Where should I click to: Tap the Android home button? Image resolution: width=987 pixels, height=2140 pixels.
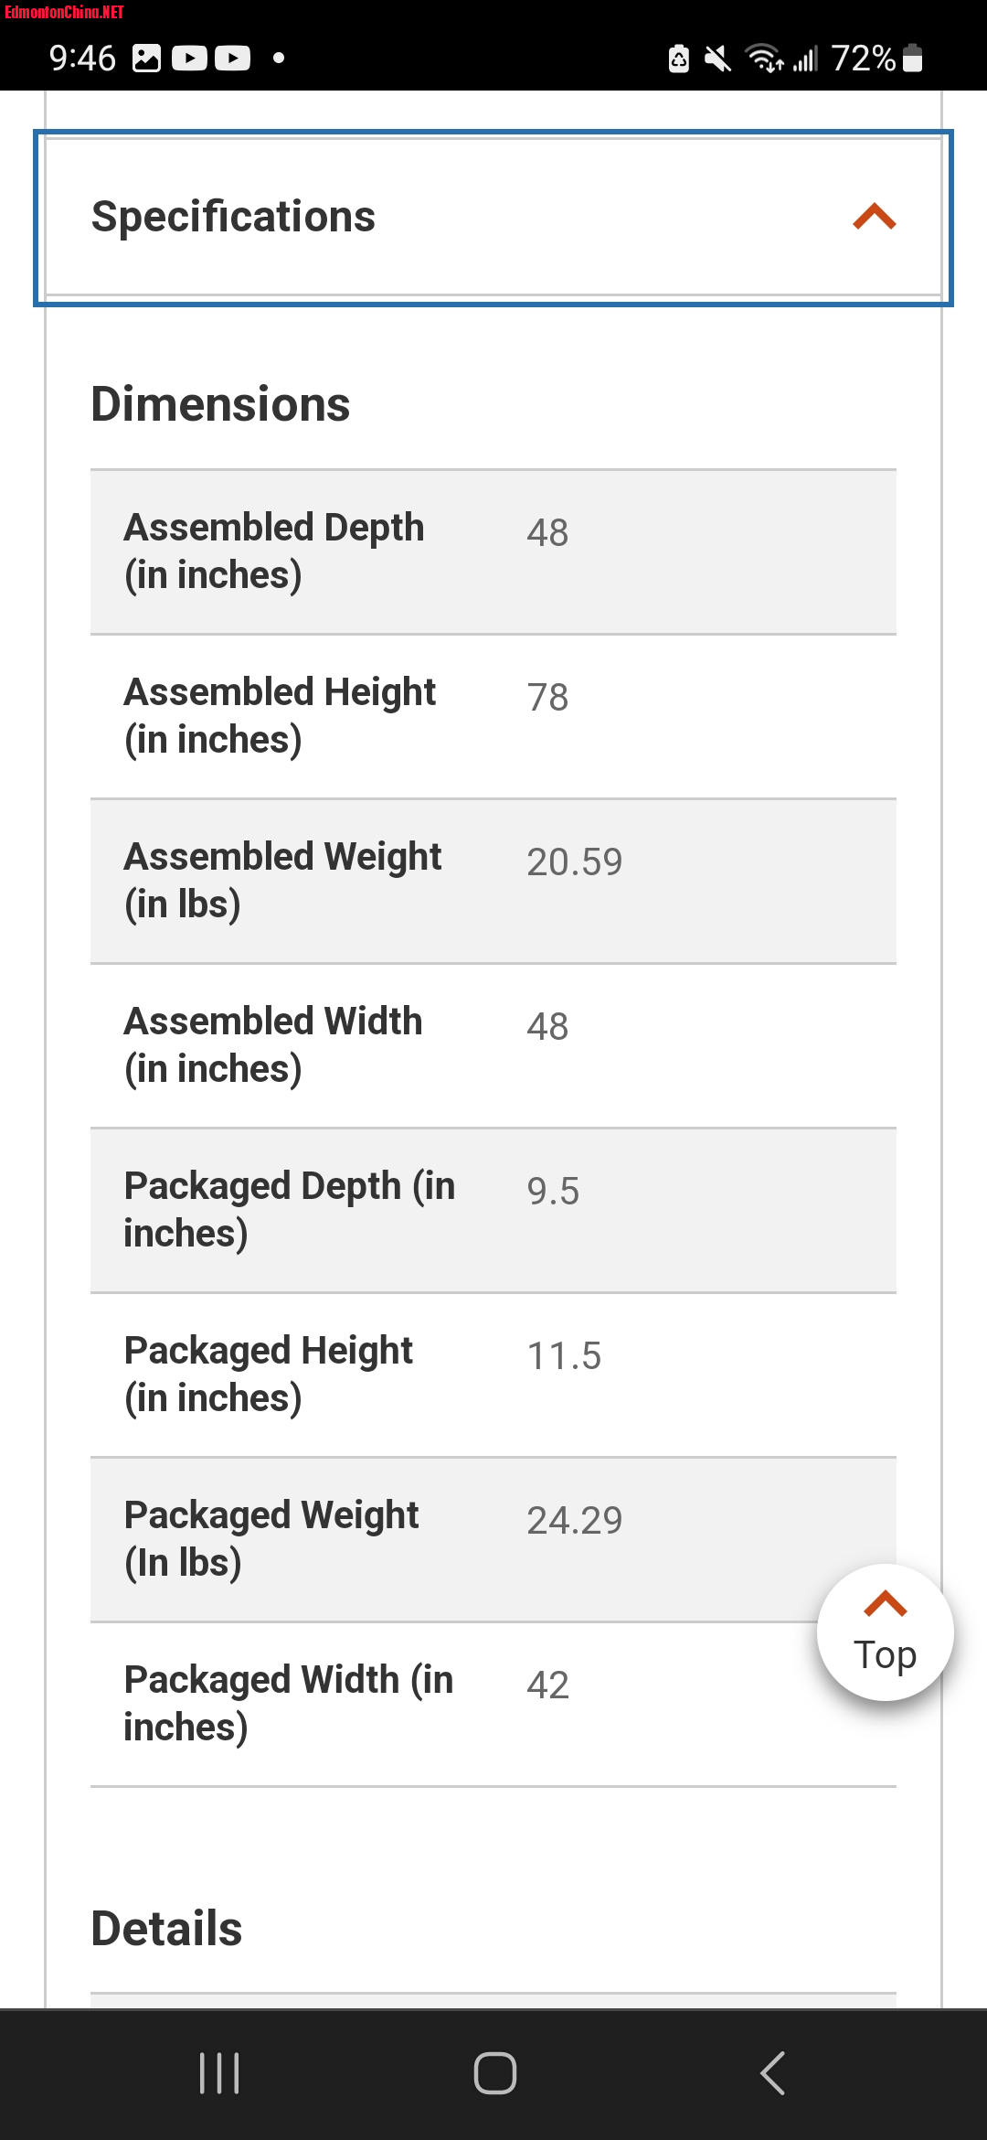(x=494, y=2073)
